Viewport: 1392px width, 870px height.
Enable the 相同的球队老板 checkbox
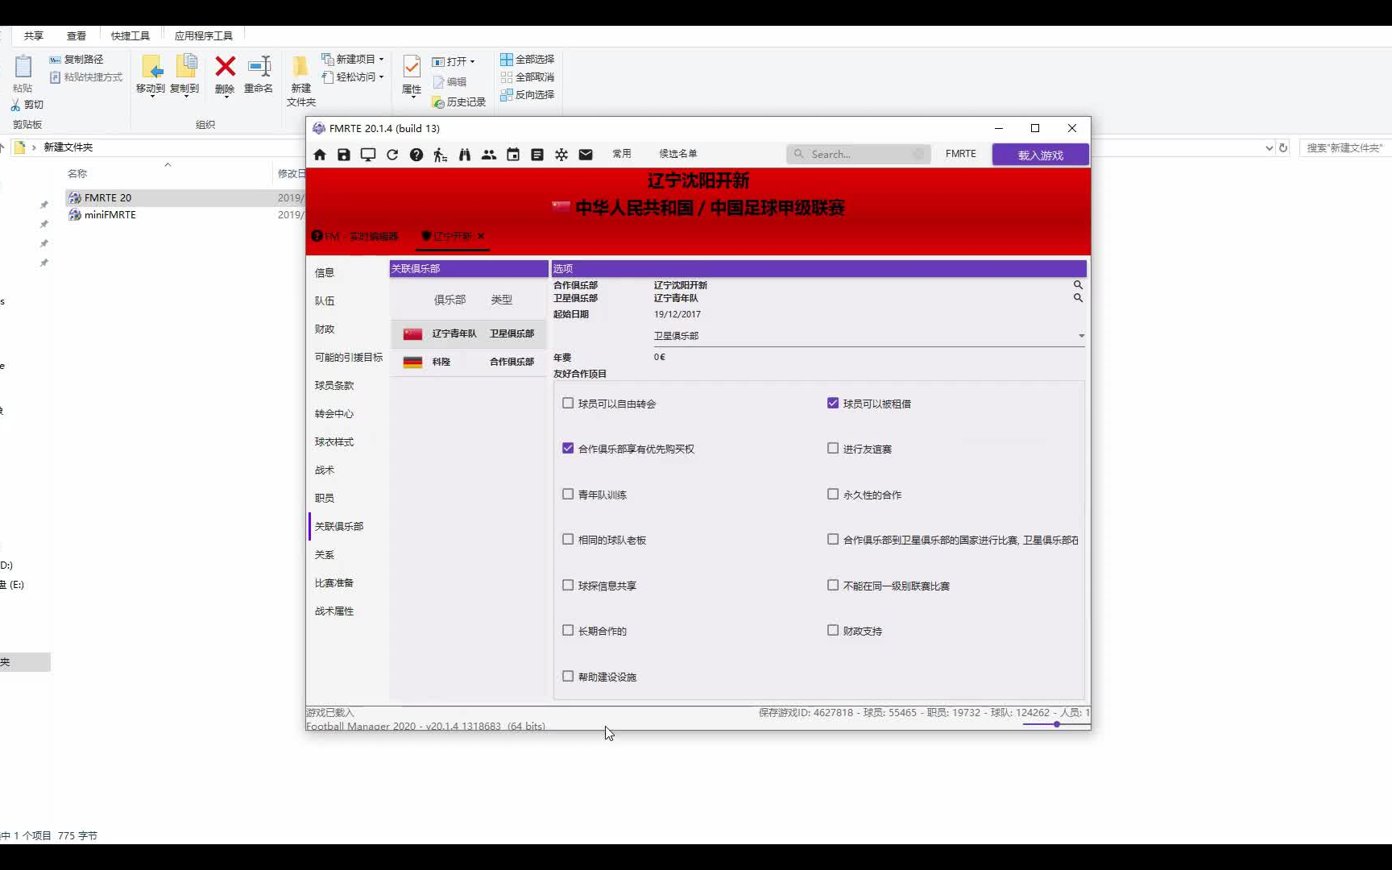[568, 539]
